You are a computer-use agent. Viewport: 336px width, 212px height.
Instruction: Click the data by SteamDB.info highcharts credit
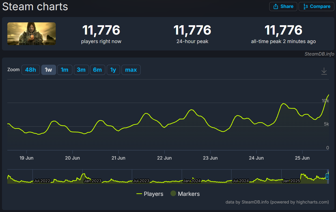277,202
